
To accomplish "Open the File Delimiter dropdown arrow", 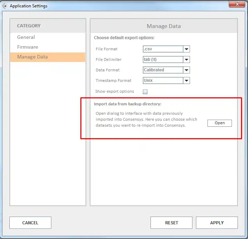I will point(186,59).
